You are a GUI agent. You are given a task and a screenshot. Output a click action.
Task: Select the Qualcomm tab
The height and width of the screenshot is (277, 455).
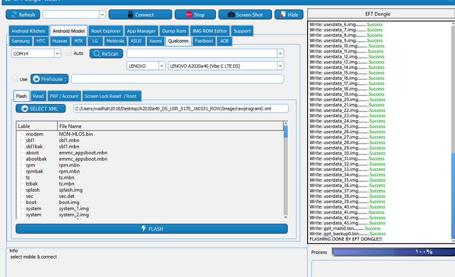pos(178,41)
